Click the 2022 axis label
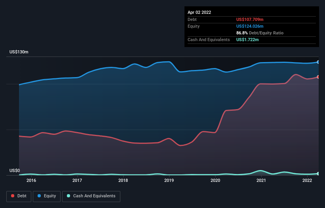 307,180
